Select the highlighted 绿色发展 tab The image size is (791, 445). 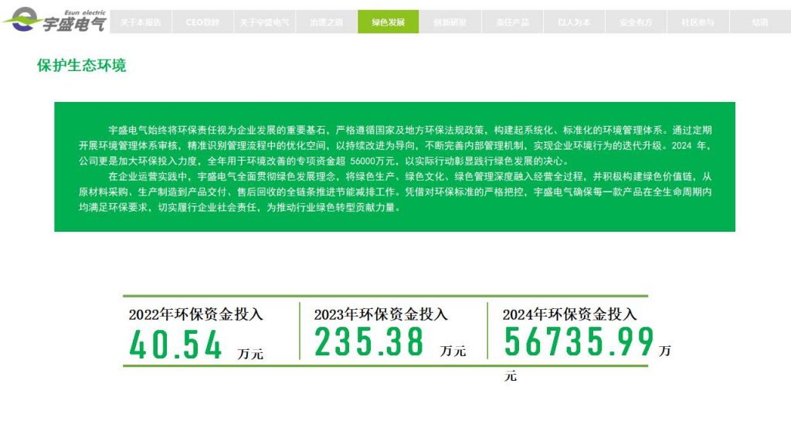coord(388,22)
